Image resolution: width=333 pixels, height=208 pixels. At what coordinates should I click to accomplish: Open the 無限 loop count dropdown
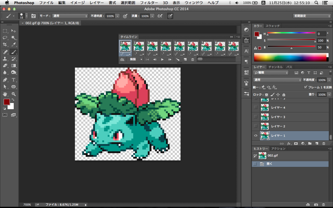(x=136, y=59)
